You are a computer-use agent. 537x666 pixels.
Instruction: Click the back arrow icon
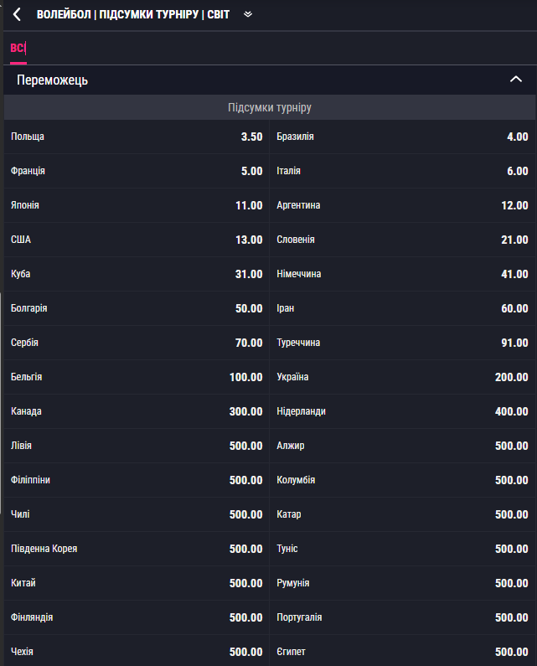(x=17, y=14)
